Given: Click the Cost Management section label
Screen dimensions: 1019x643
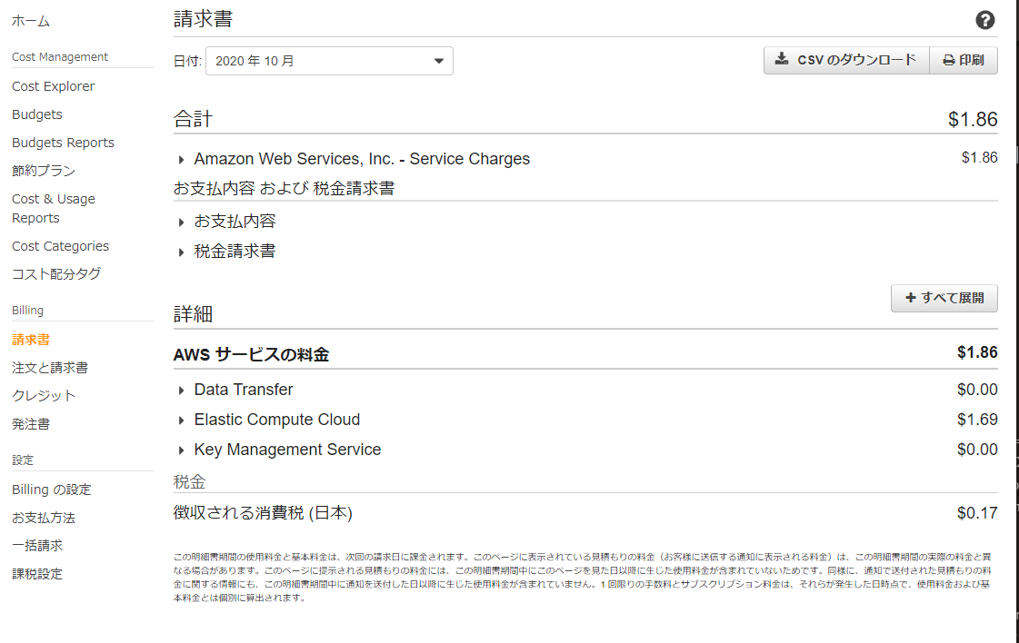Looking at the screenshot, I should pyautogui.click(x=60, y=57).
